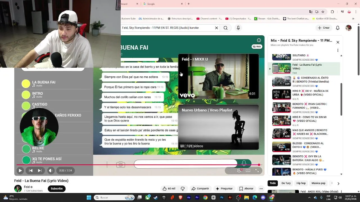Open the player settings gear

(x=239, y=170)
